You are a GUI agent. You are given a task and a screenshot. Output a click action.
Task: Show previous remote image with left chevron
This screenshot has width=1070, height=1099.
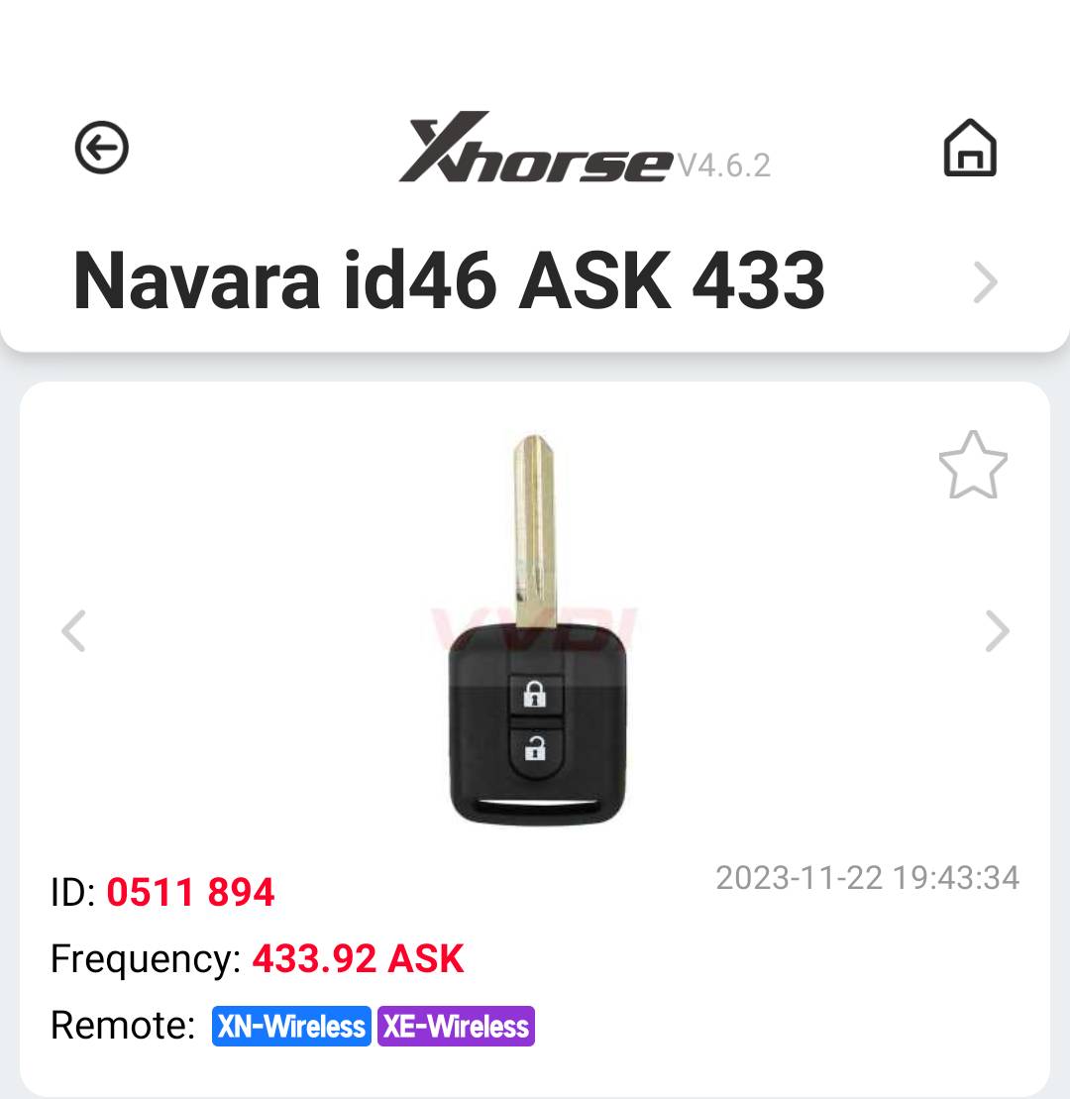pyautogui.click(x=73, y=631)
